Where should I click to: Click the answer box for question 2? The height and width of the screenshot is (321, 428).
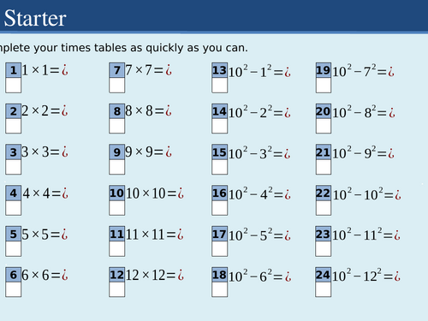click(x=14, y=126)
